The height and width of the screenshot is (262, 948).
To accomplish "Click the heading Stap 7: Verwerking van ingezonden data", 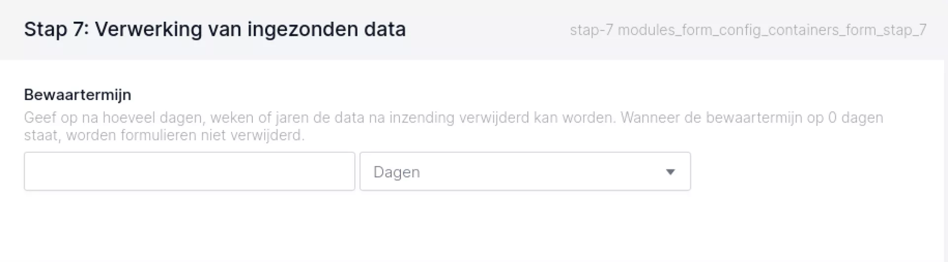I will (215, 29).
